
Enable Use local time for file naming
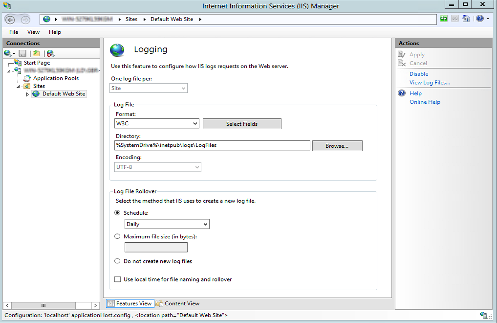[117, 279]
